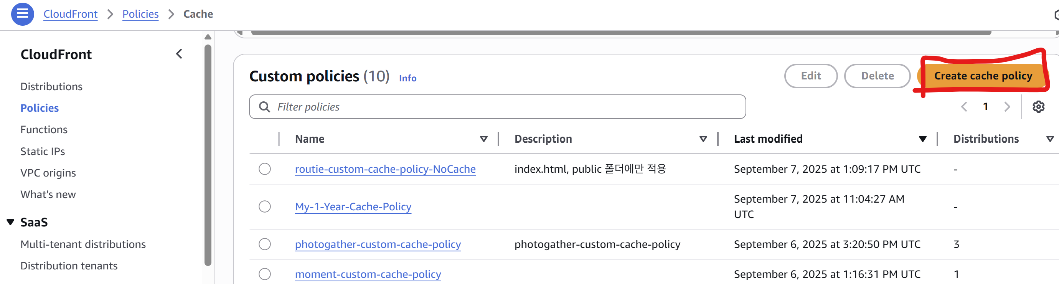This screenshot has height=284, width=1059.
Task: Focus the Filter policies search field
Action: click(x=497, y=107)
